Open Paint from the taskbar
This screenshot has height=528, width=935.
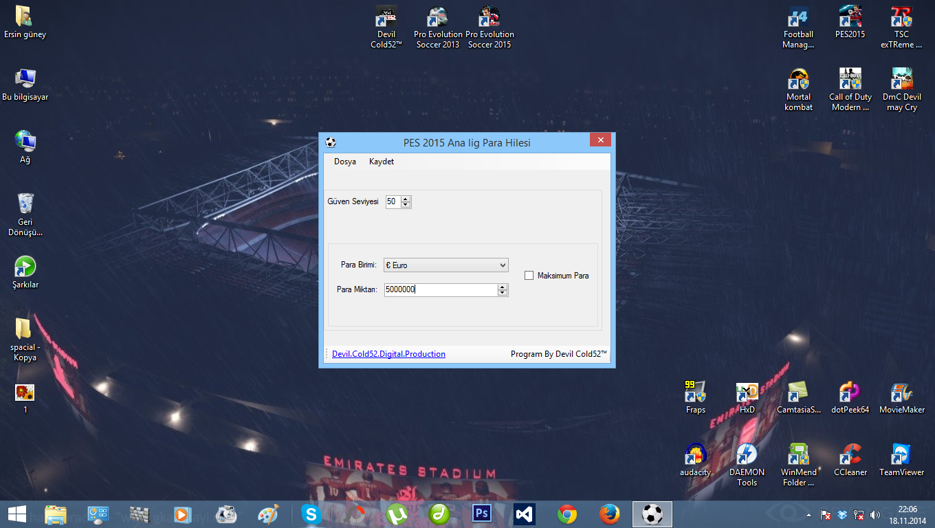269,514
